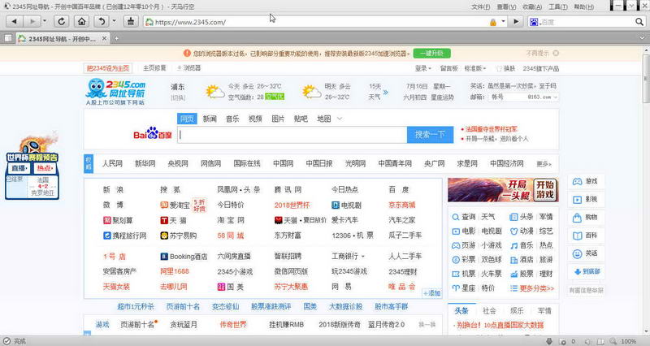This screenshot has height=346, width=650.
Task: Open the 工具(T) menu
Action: 557,6
